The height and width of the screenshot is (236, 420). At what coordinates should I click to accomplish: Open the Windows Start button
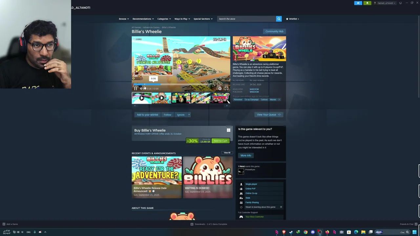click(x=414, y=232)
